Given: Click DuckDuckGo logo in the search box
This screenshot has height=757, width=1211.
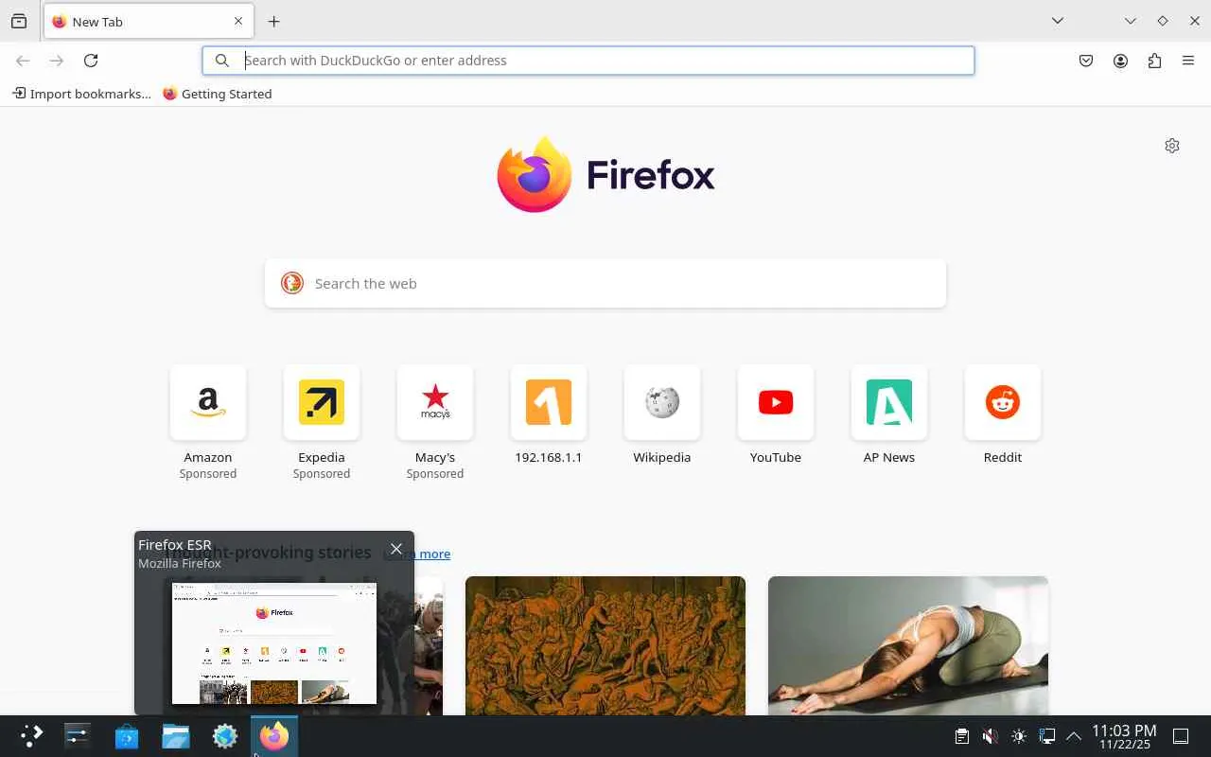Looking at the screenshot, I should (292, 283).
